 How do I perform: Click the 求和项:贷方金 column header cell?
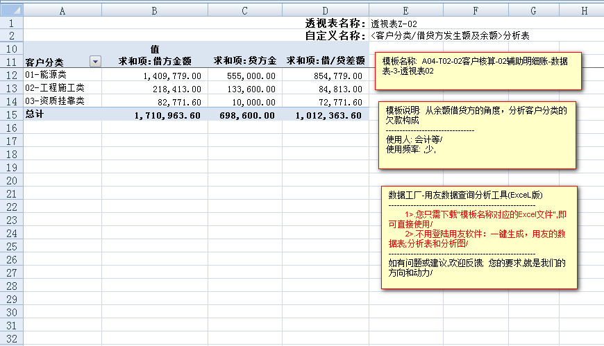(x=245, y=62)
